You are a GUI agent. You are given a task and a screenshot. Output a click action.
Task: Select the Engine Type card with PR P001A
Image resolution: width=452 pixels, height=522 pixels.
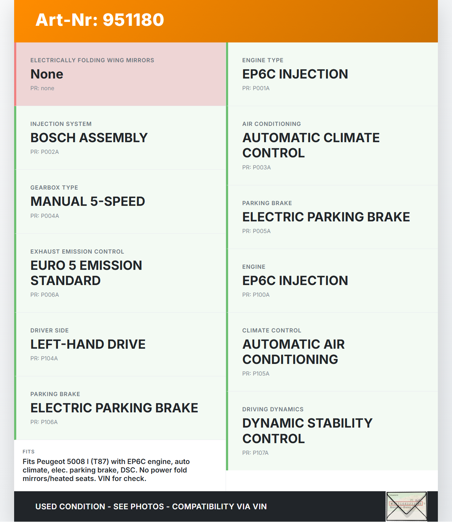[333, 74]
